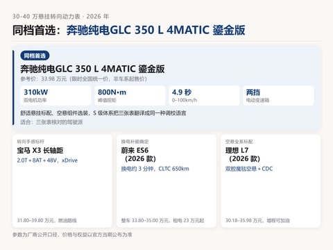Click the '换电补能确定' card tag

[x=135, y=142]
